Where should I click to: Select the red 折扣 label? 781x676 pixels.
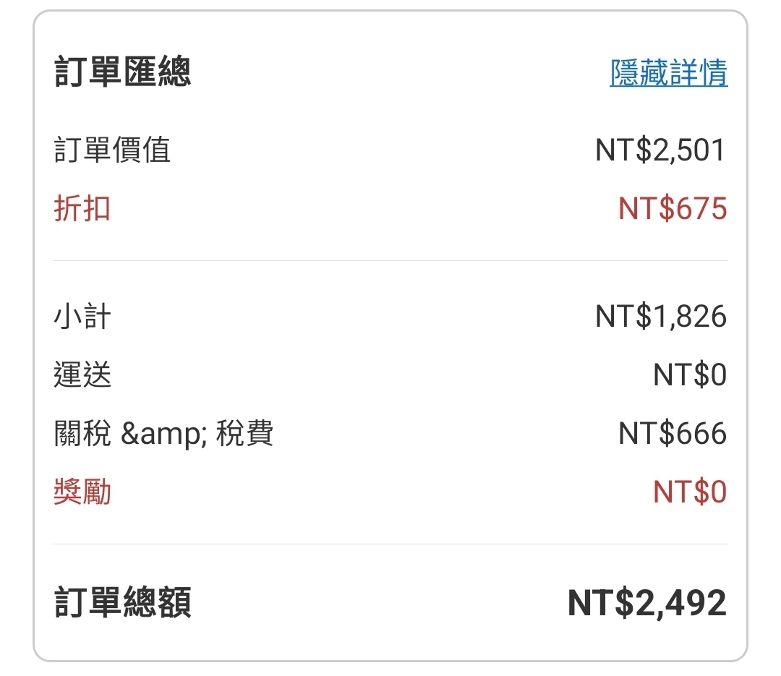click(x=82, y=209)
